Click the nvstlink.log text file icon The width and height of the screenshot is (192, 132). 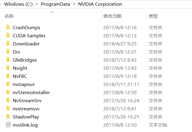click(x=8, y=125)
